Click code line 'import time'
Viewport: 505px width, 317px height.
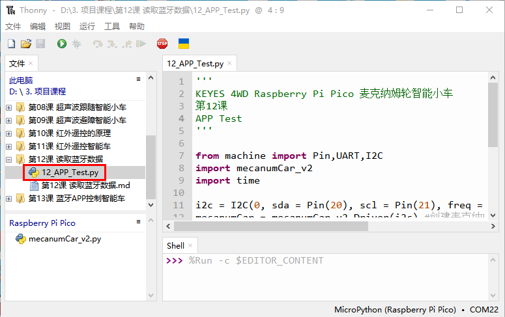227,180
